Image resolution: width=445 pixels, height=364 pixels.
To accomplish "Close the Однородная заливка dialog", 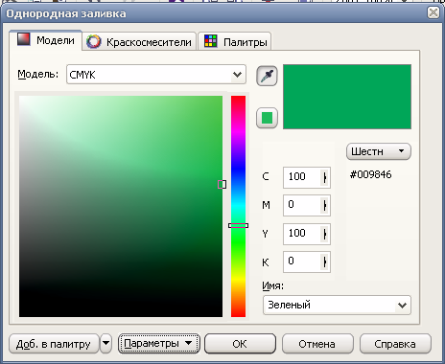I will click(433, 12).
